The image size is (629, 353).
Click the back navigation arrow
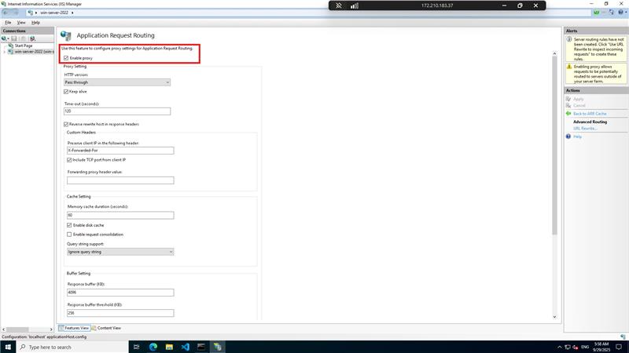click(x=6, y=13)
